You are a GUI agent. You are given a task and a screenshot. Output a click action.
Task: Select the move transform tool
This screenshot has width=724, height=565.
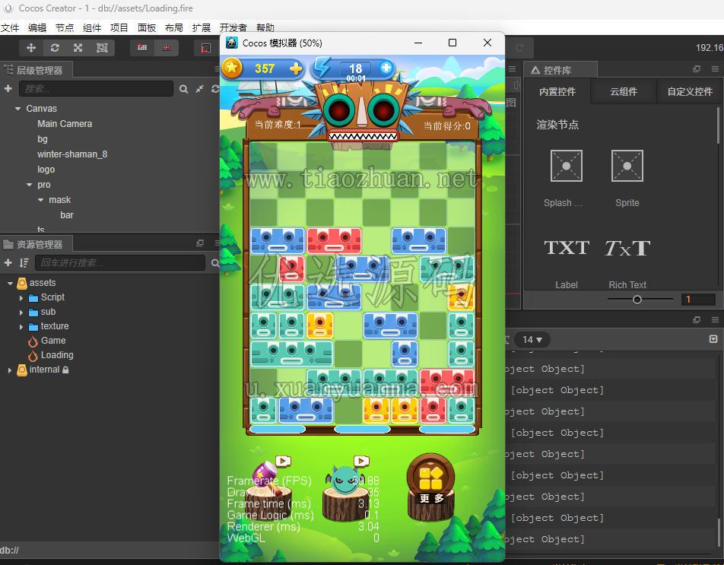[x=31, y=48]
